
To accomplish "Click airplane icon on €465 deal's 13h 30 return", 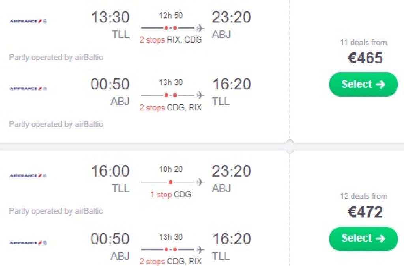I will tap(200, 95).
